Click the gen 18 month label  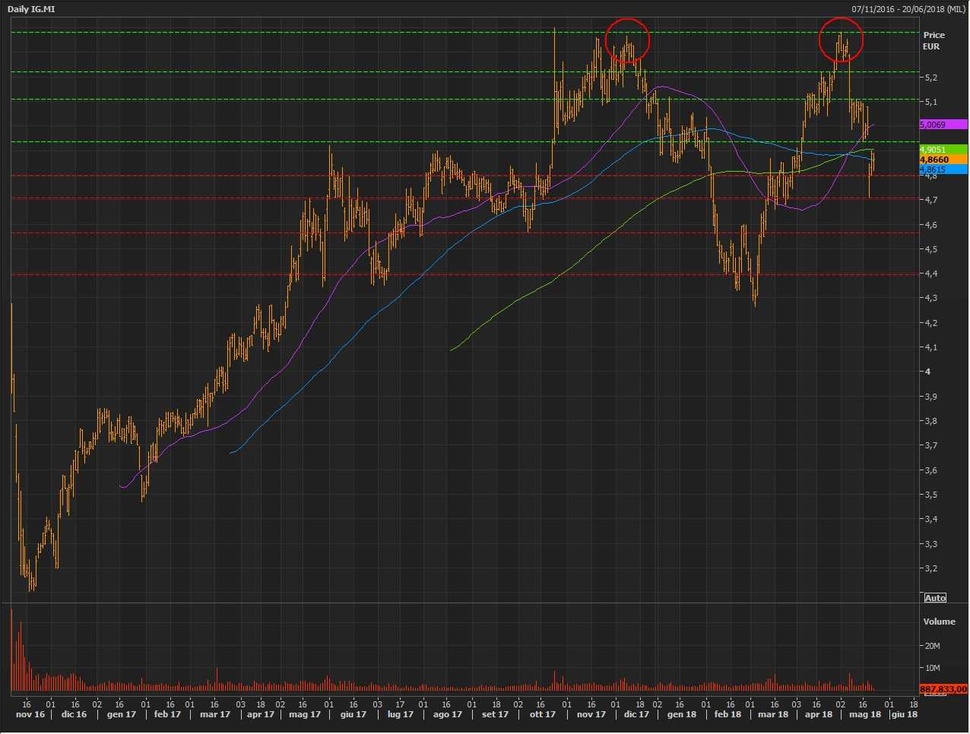(682, 714)
